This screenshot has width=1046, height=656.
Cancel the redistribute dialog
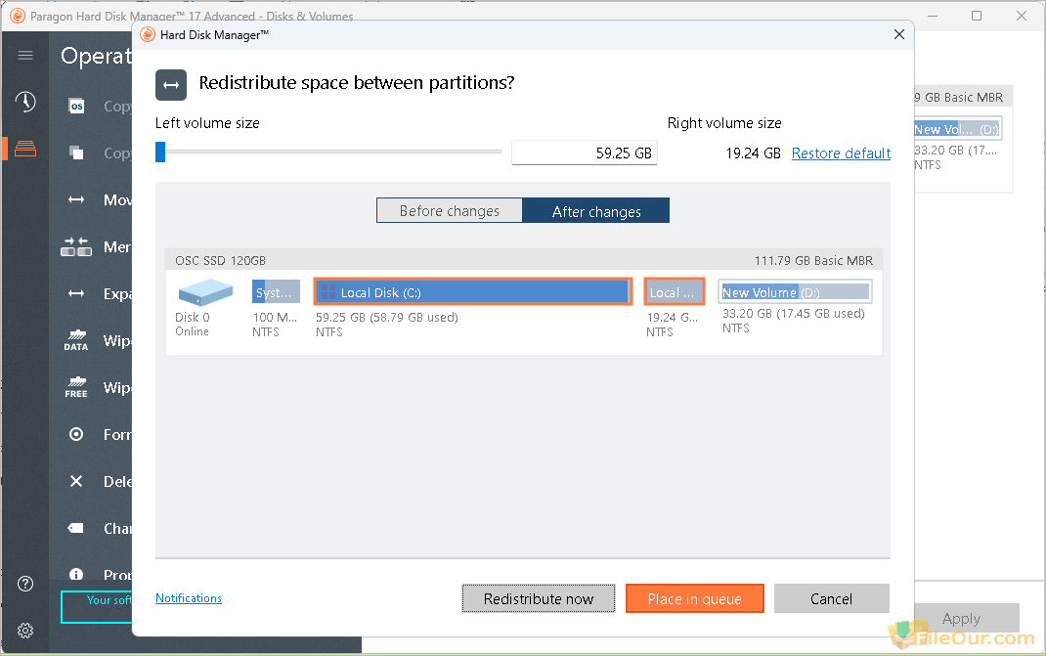pyautogui.click(x=831, y=598)
